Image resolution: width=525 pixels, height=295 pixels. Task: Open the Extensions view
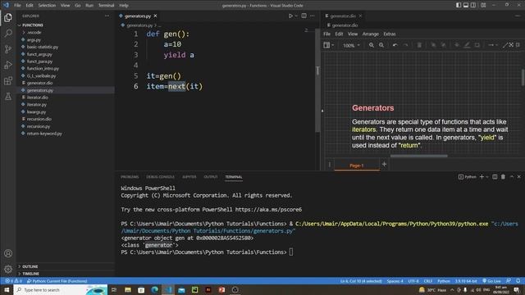pos(8,80)
